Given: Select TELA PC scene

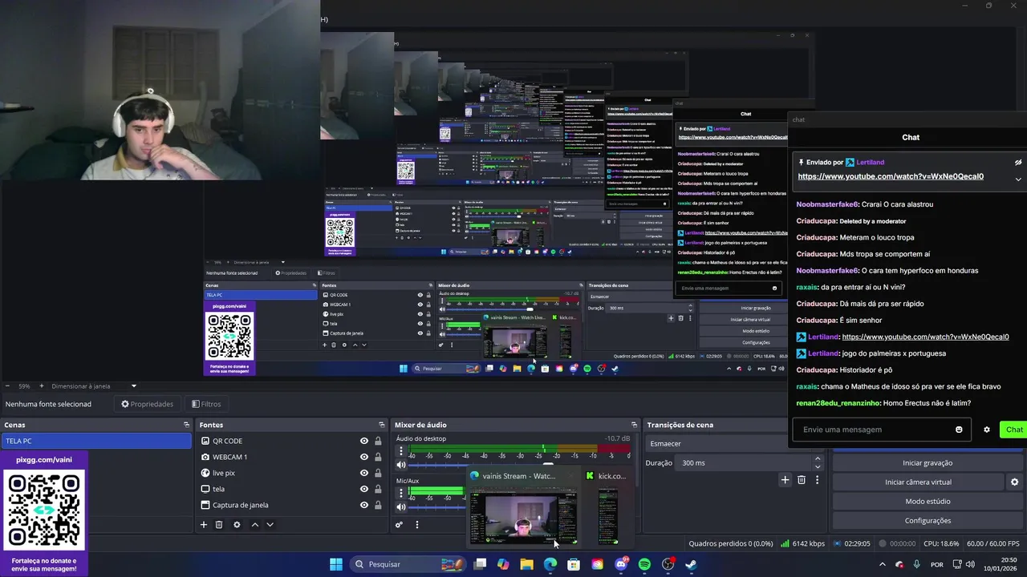Looking at the screenshot, I should coord(96,441).
